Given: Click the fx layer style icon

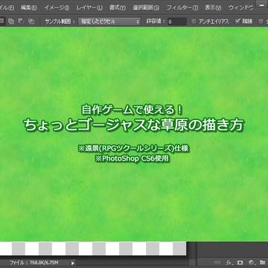Looking at the screenshot, I should [229, 262].
